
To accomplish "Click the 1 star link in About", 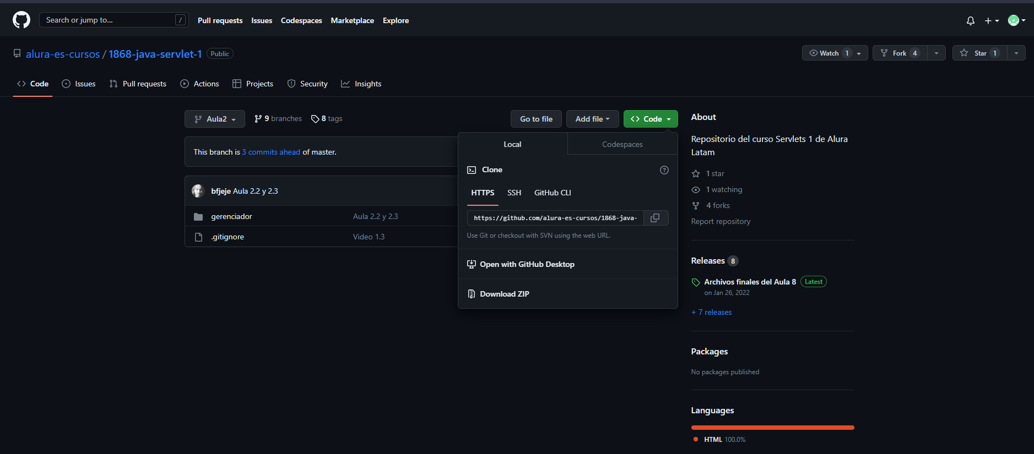I will coord(708,173).
